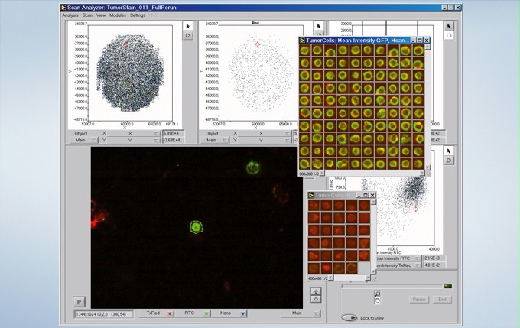Click the large TumorCells gallery window icon
520x328 pixels.
coord(302,41)
